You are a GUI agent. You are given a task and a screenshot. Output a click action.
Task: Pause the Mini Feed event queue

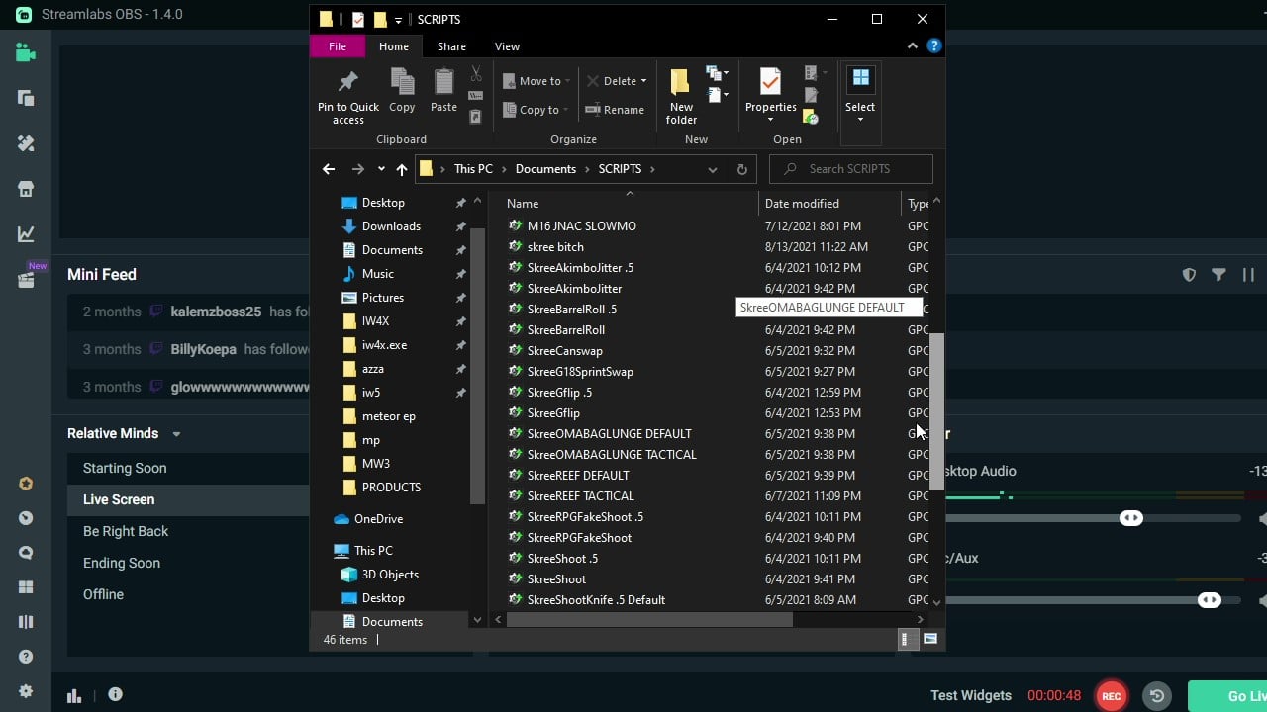coord(1248,275)
